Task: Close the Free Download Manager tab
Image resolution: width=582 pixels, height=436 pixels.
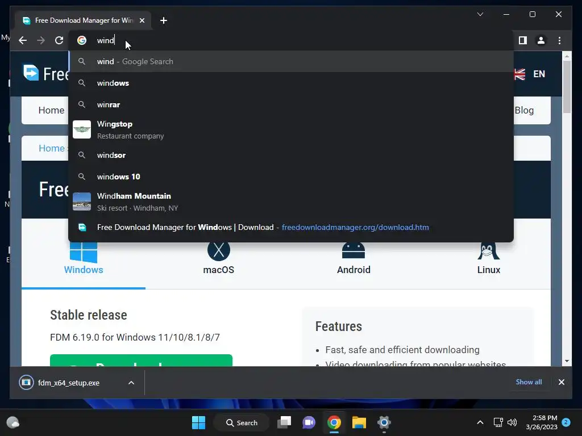Action: pyautogui.click(x=142, y=20)
